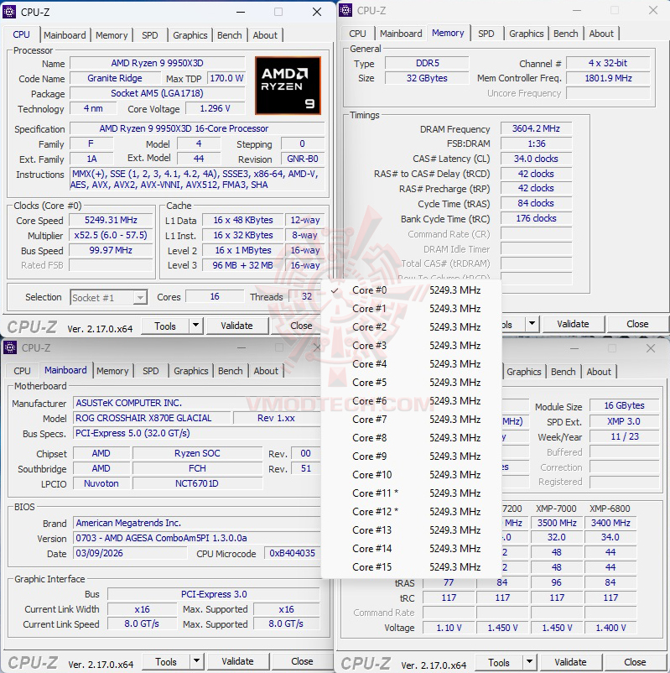Select SPD tab in Memory window
670x673 pixels.
tap(486, 34)
